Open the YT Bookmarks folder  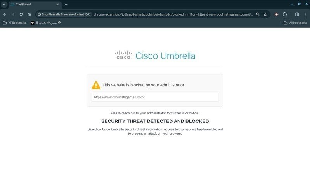(14, 23)
